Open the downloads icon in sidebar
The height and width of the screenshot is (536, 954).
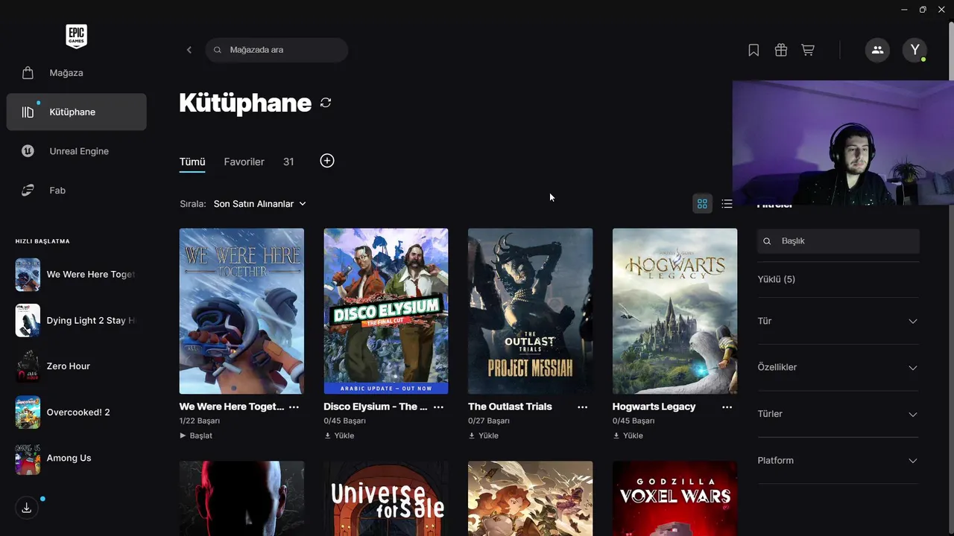pos(27,508)
